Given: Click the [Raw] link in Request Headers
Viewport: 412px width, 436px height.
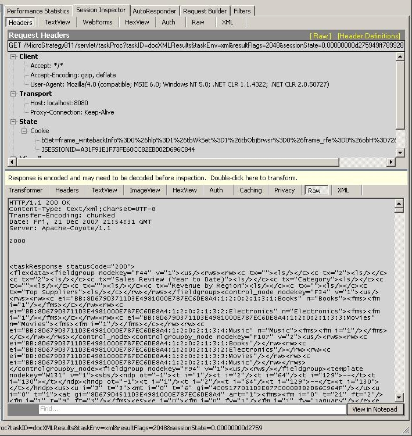Looking at the screenshot, I should pos(321,36).
